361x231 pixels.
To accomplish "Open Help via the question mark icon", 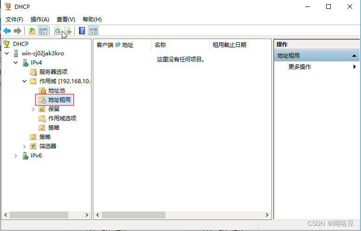I will [x=82, y=31].
